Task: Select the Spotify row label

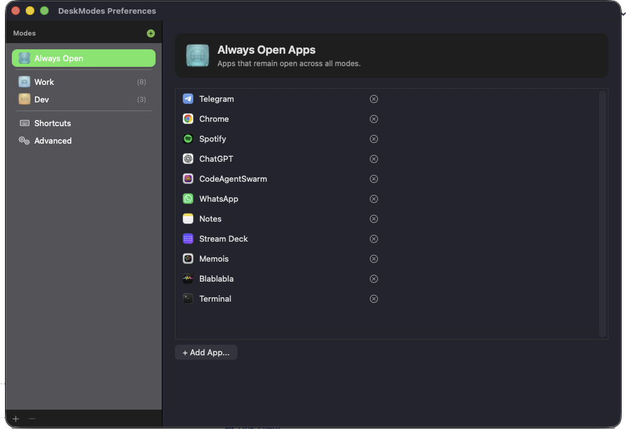Action: pyautogui.click(x=212, y=139)
